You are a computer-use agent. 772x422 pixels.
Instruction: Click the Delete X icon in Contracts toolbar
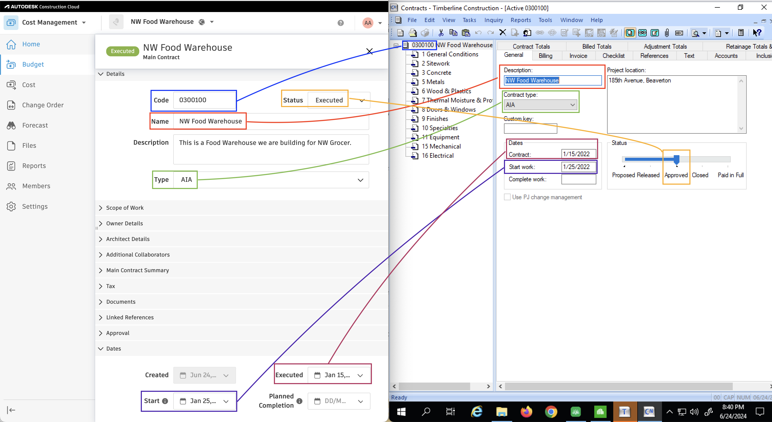[x=503, y=33]
